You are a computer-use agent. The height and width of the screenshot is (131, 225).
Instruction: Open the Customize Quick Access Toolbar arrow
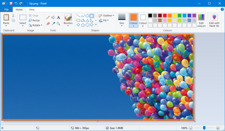coord(25,4)
